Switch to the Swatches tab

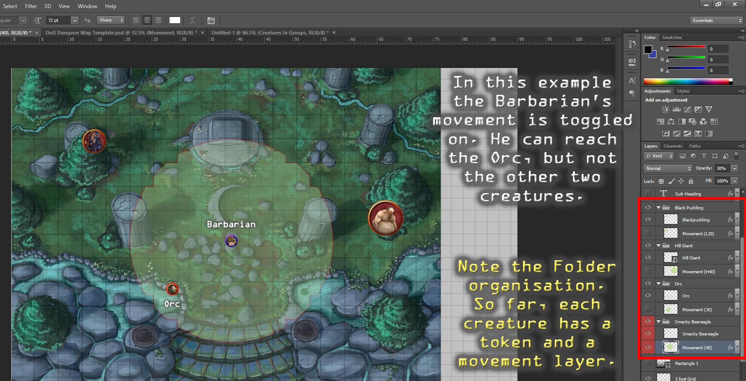[x=672, y=38]
